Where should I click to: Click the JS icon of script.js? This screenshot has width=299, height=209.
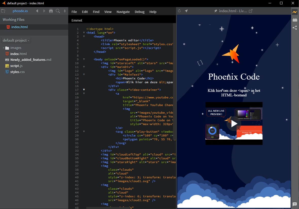coord(7,66)
